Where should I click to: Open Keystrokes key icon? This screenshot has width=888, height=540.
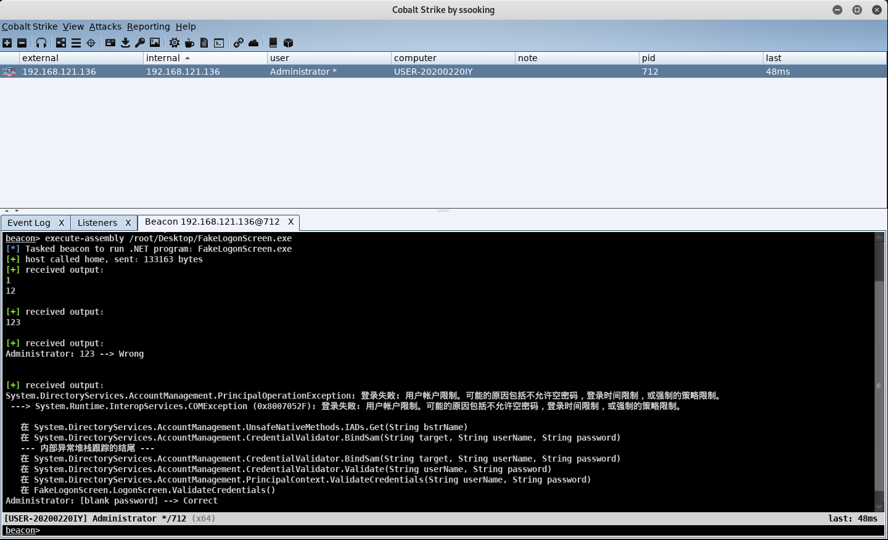tap(140, 43)
